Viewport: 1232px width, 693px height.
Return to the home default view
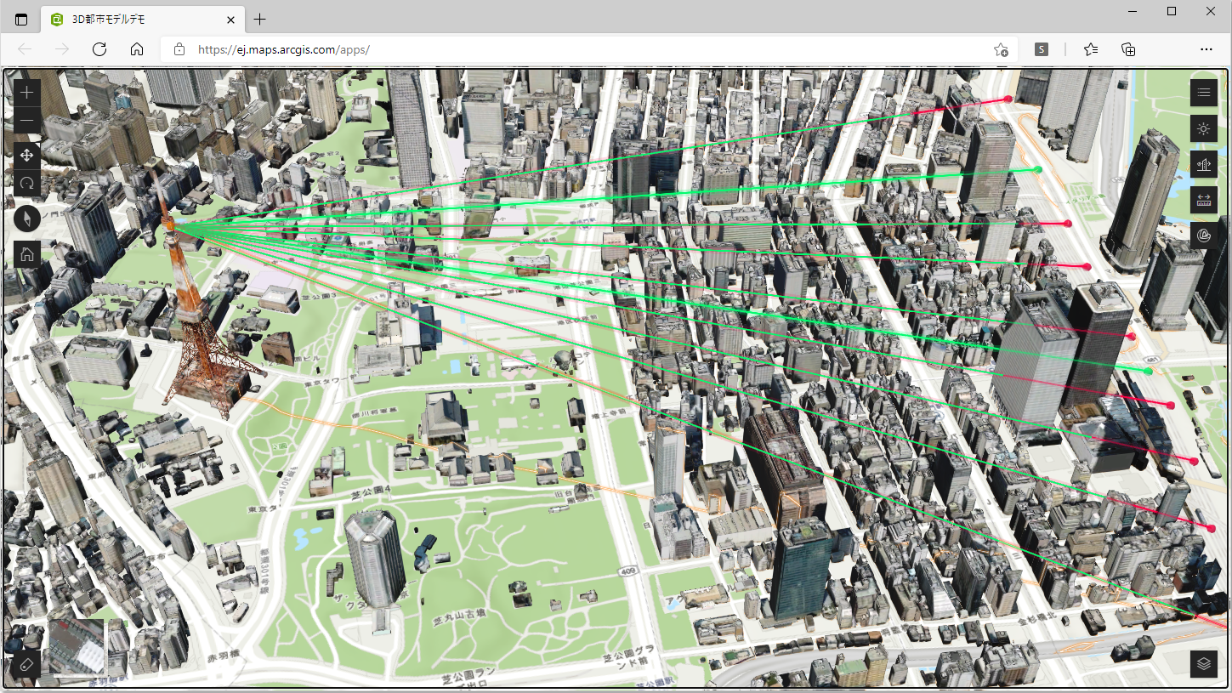click(27, 253)
